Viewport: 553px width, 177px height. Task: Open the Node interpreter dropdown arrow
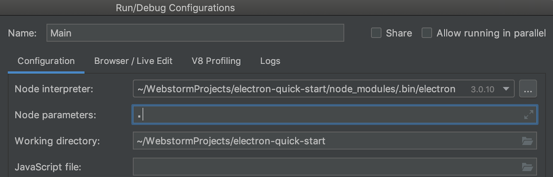(506, 89)
